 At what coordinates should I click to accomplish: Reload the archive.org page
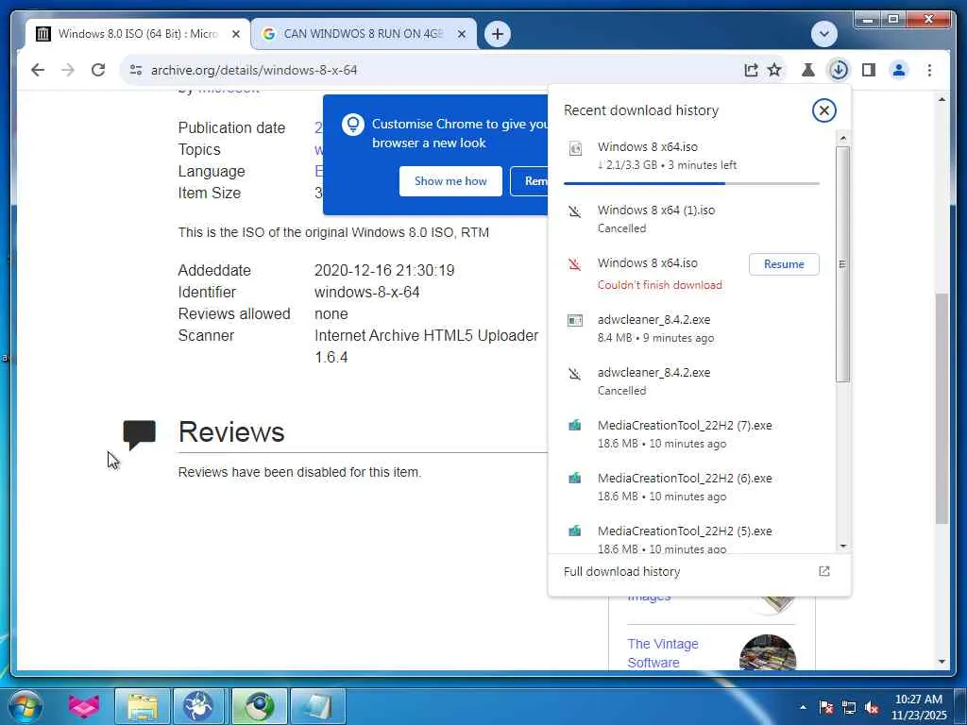tap(98, 70)
